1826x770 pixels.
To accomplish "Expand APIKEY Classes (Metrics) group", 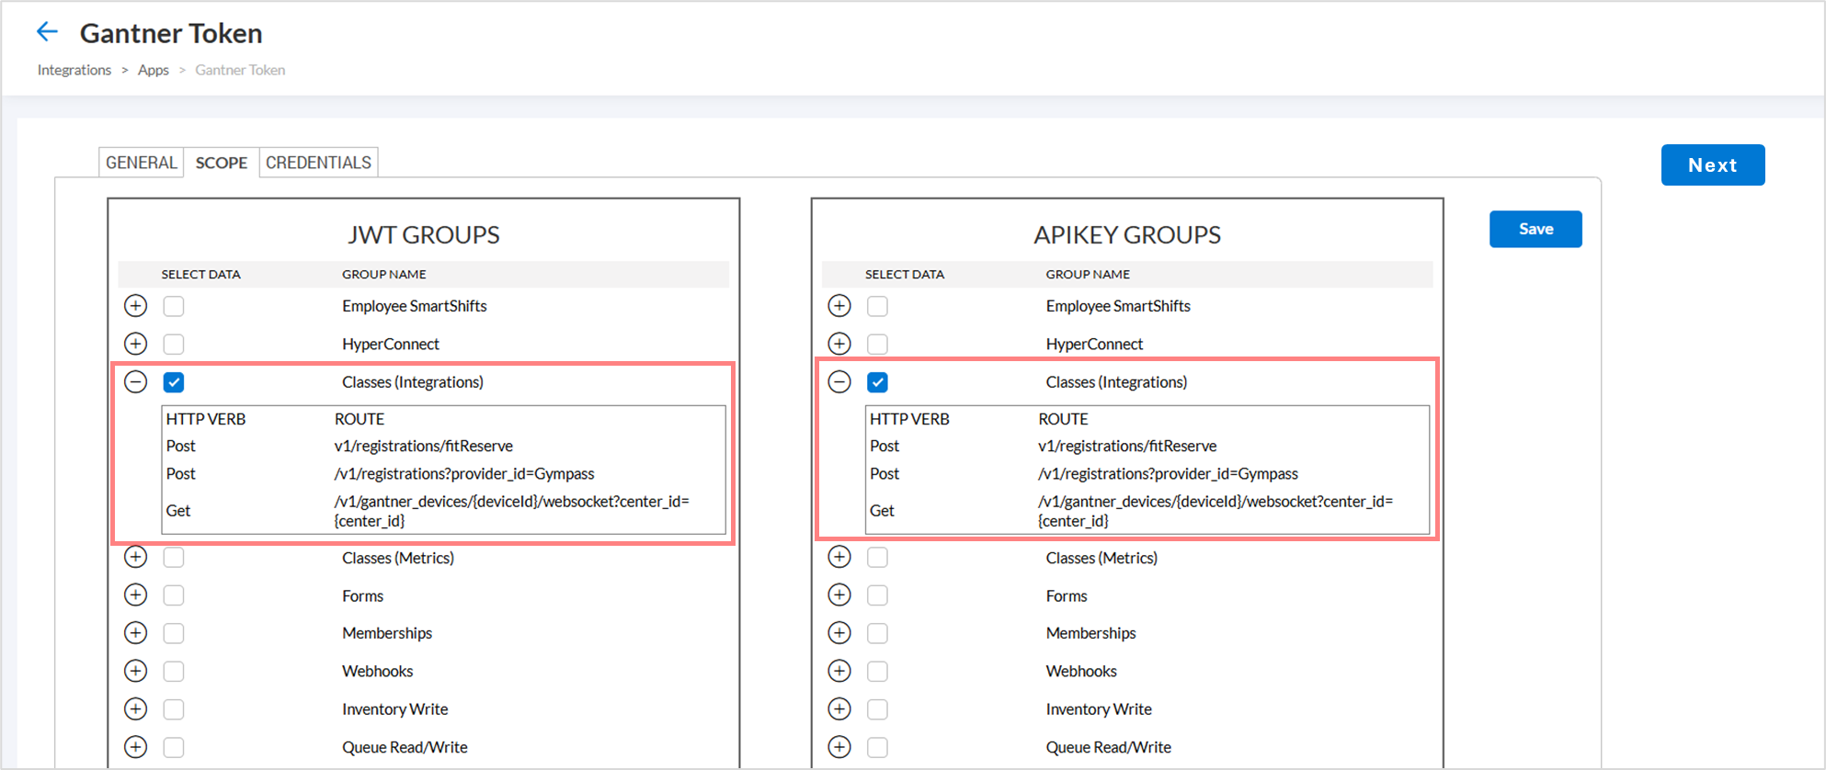I will click(839, 557).
